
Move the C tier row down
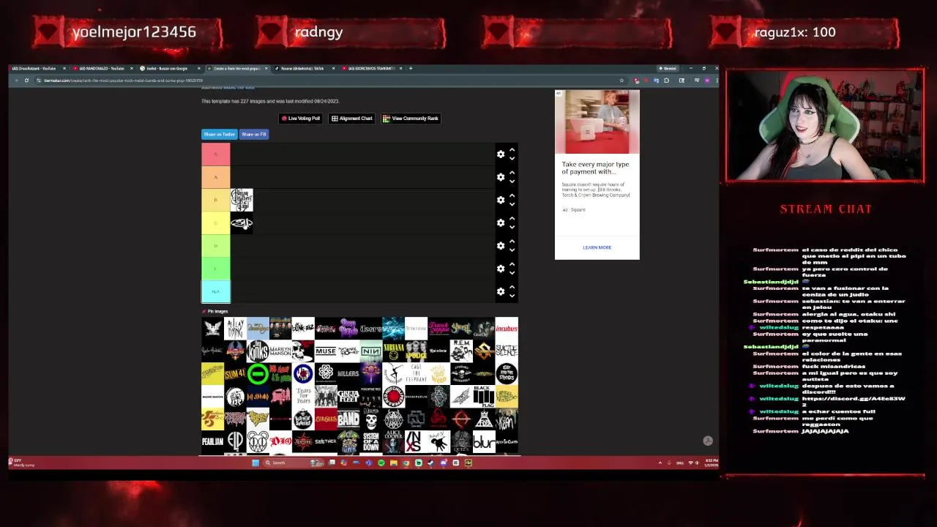point(512,227)
